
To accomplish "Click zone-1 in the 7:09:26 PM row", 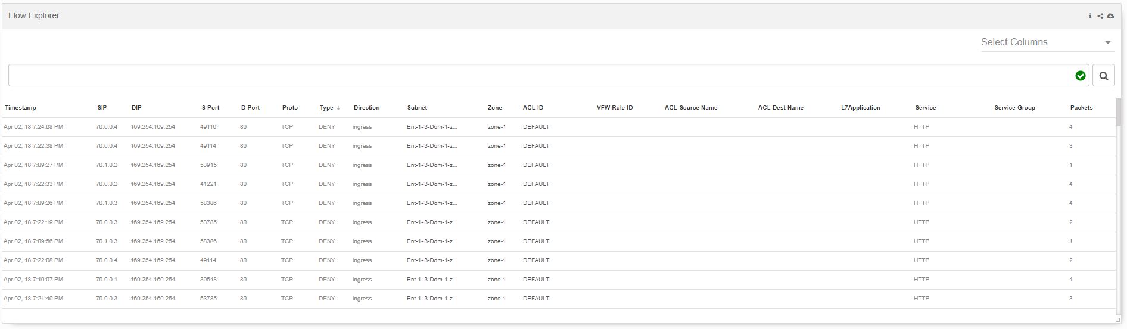I will 497,203.
